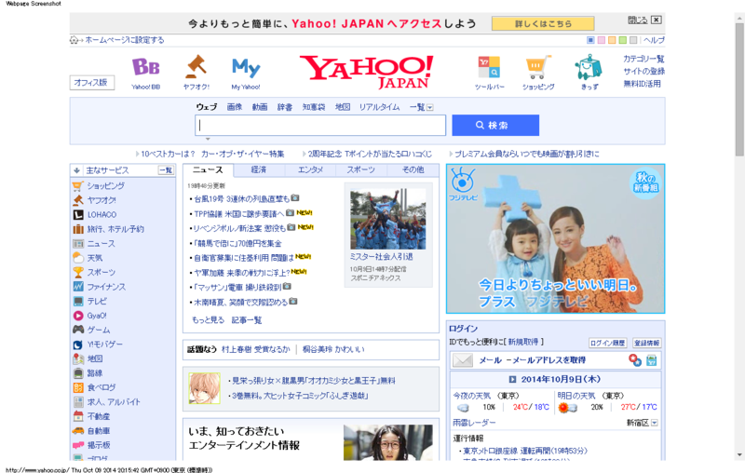Image resolution: width=745 pixels, height=473 pixels.
Task: Open the 登録情報 button
Action: [x=646, y=343]
